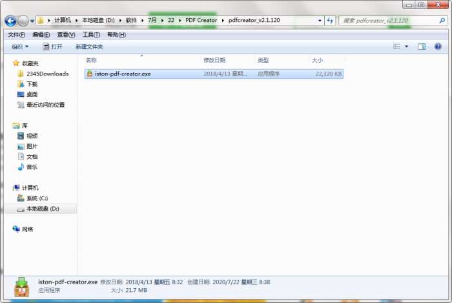Image resolution: width=452 pixels, height=303 pixels.
Task: Select 库 in the navigation pane
Action: 25,126
